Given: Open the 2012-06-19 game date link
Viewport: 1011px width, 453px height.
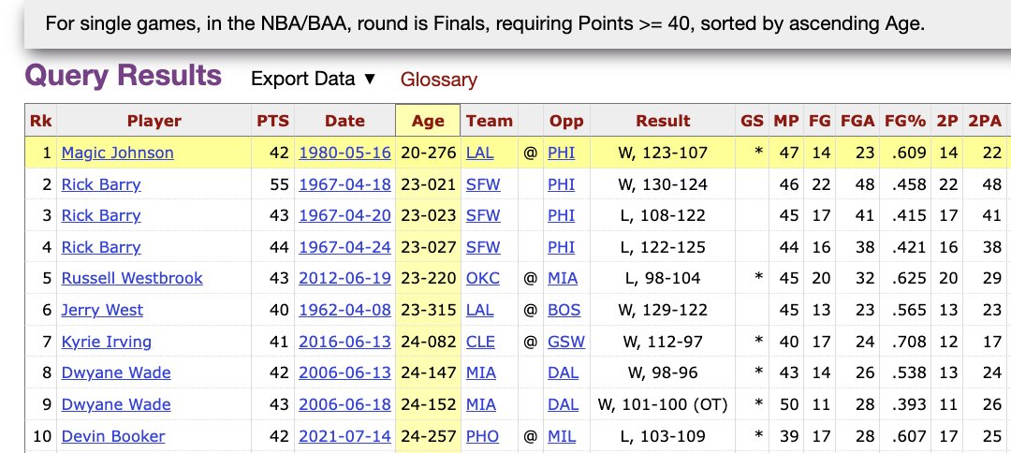Looking at the screenshot, I should pyautogui.click(x=344, y=278).
